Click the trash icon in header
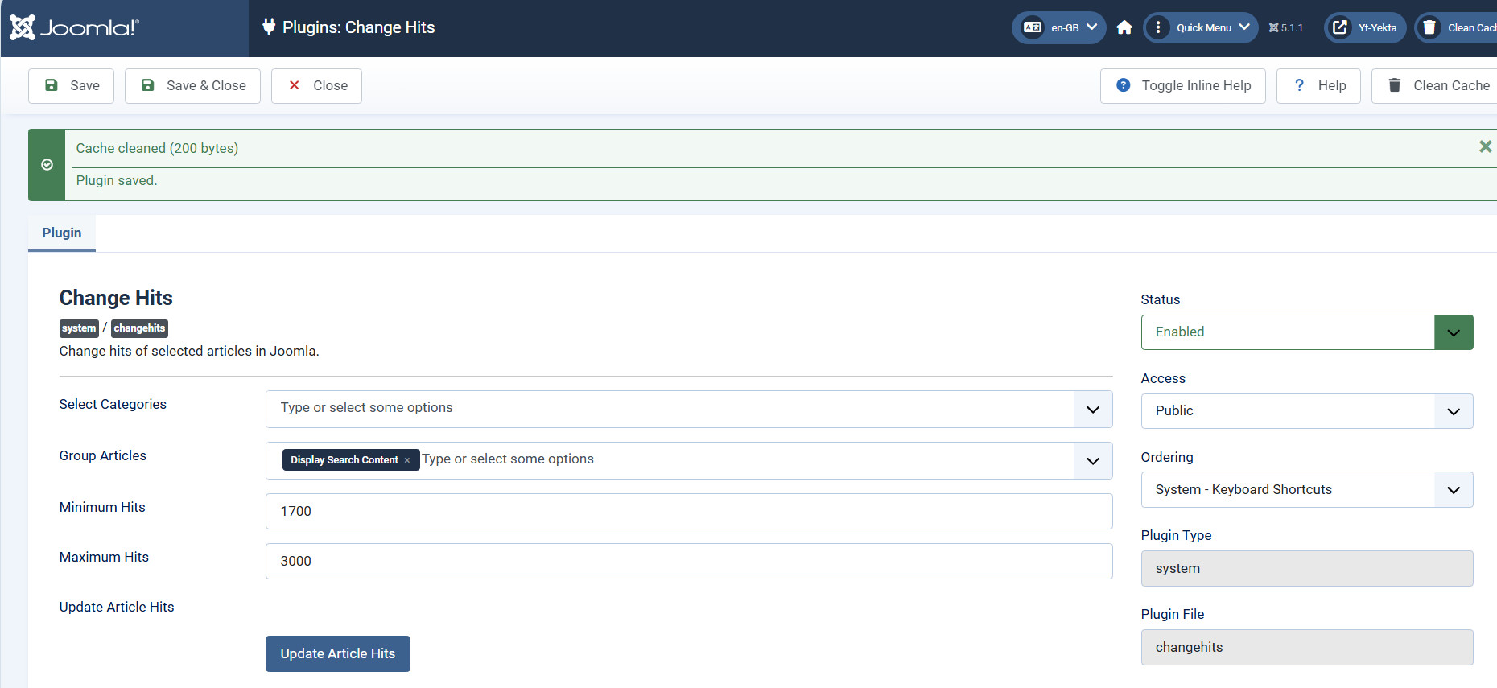Screen dimensions: 1497x688 pos(1429,28)
